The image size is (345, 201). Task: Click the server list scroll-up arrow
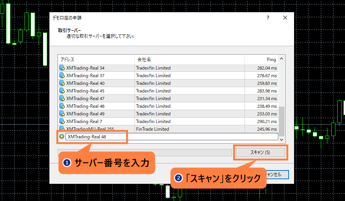pos(282,59)
